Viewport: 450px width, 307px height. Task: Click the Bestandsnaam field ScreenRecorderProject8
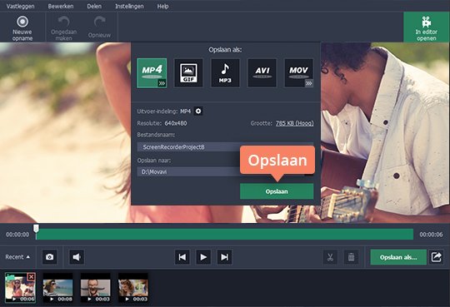click(x=225, y=147)
